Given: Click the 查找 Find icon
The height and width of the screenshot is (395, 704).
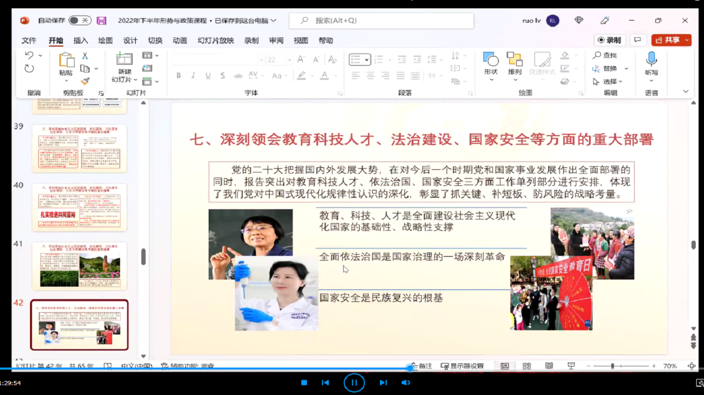Looking at the screenshot, I should 600,55.
